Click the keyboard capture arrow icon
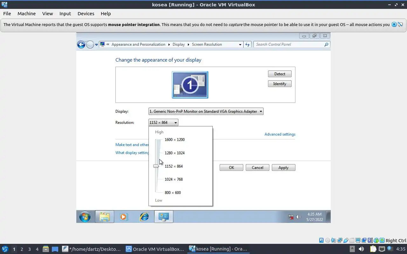407x254 pixels. [x=382, y=240]
